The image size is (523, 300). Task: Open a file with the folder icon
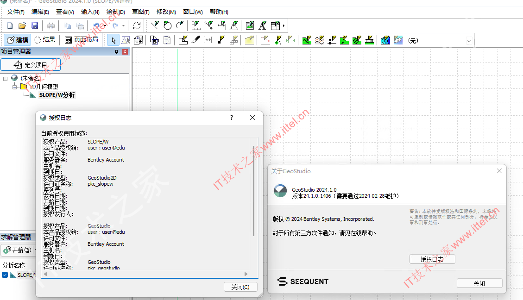22,25
